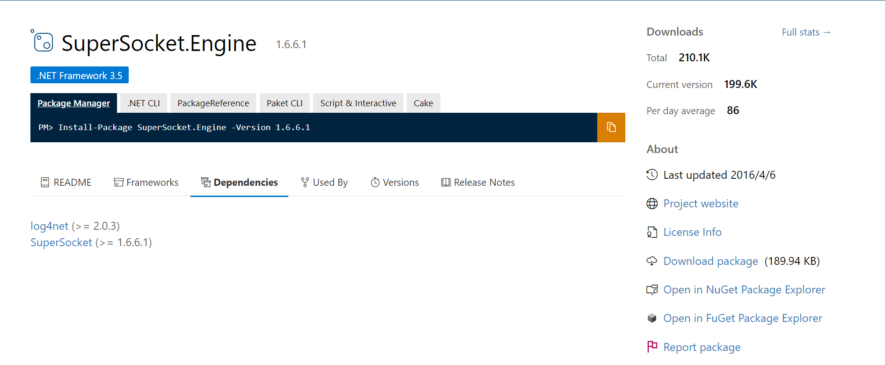
Task: View the Used By tab
Action: pos(324,182)
